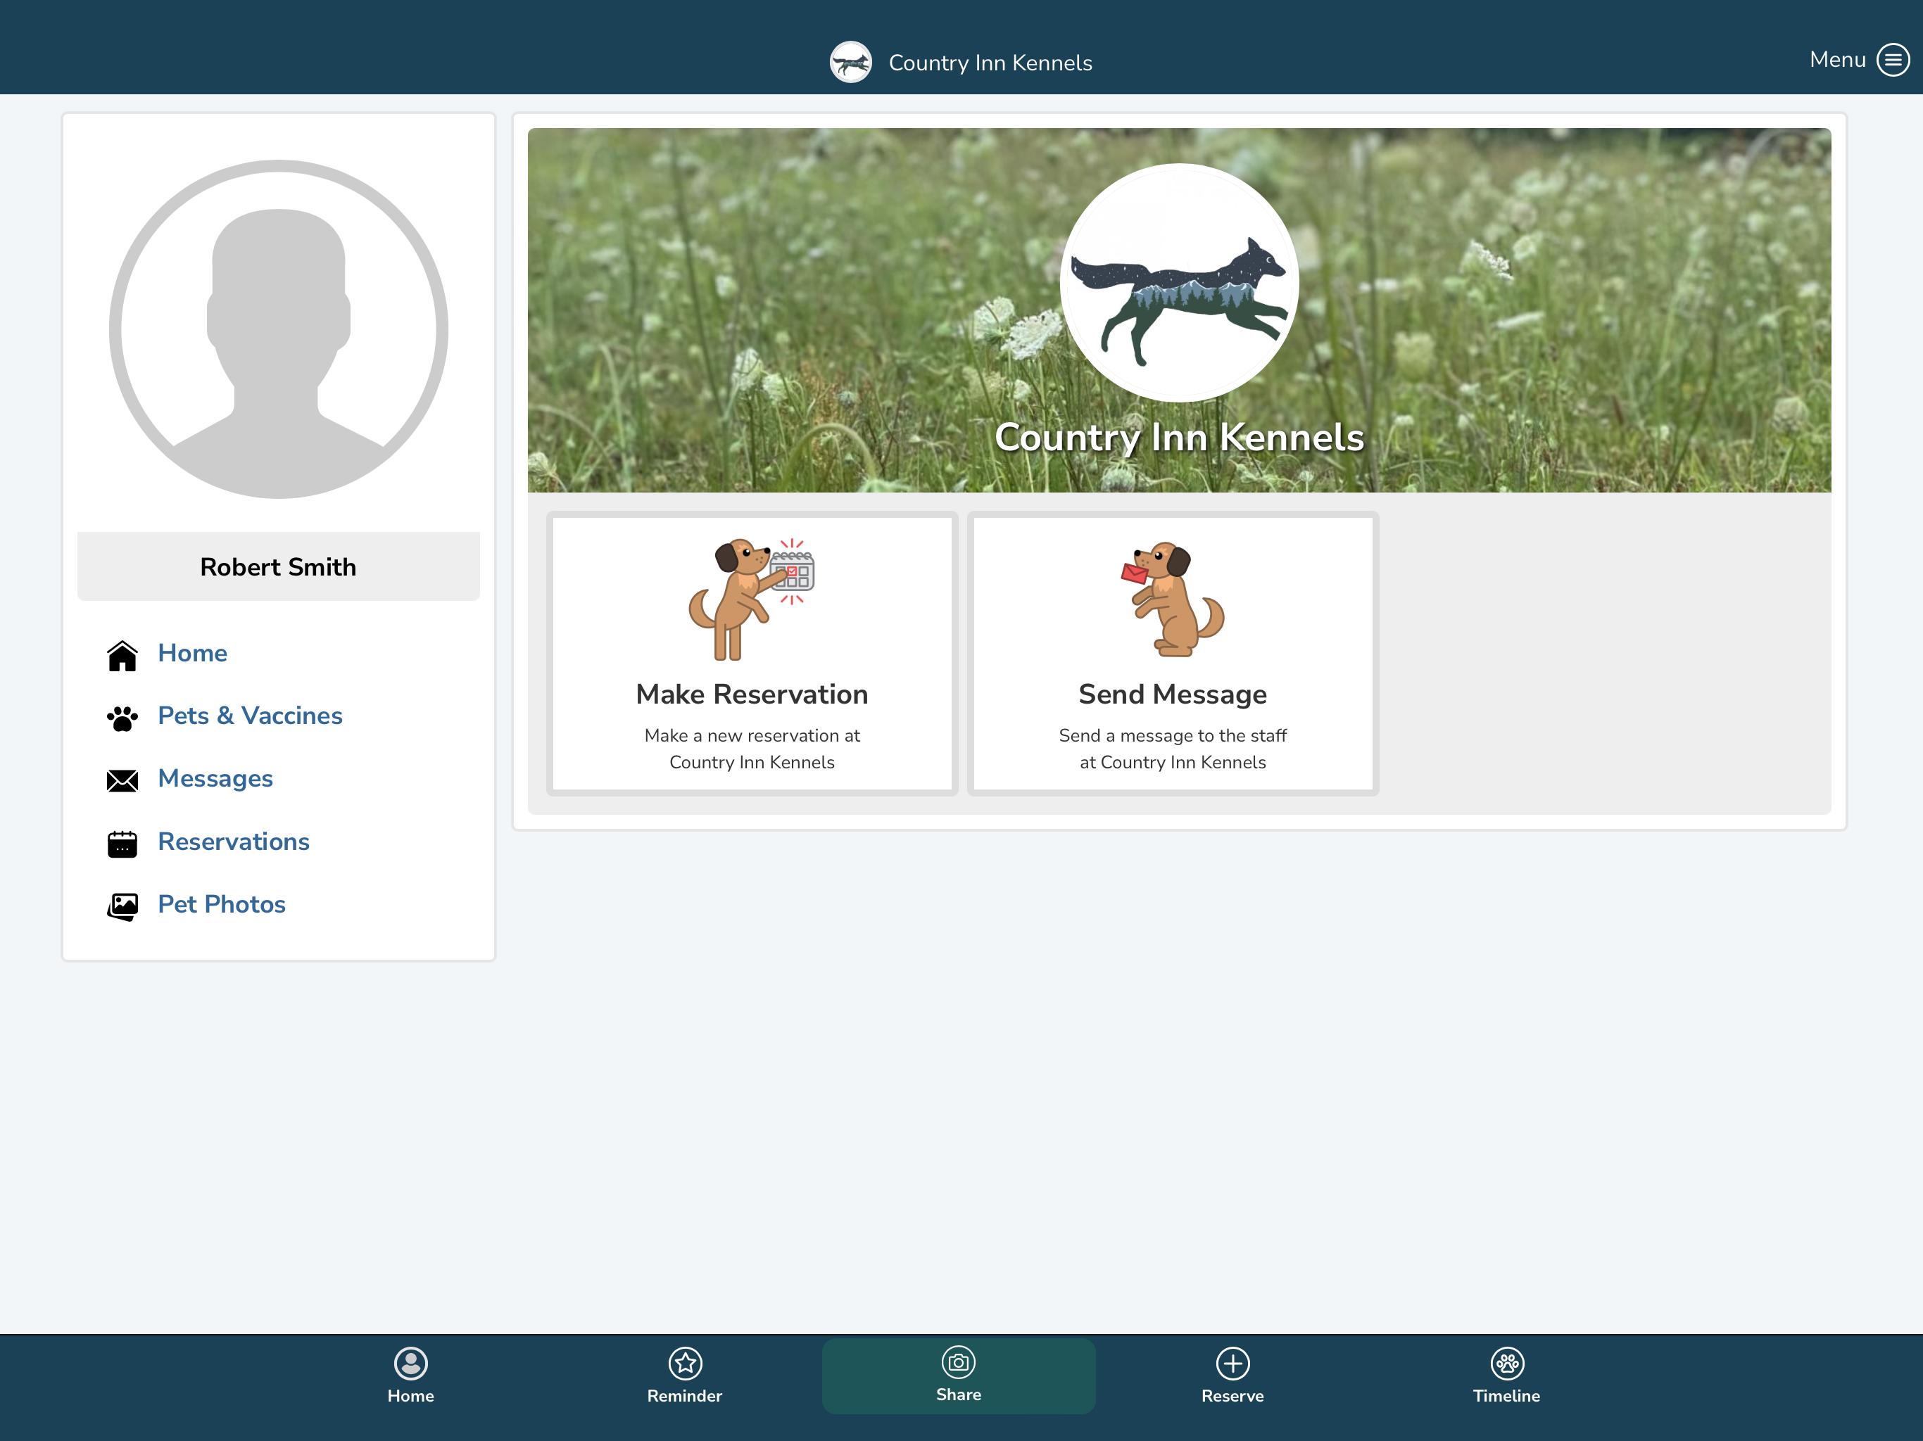The image size is (1923, 1441).
Task: Tap the Reserve plus icon
Action: (1232, 1363)
